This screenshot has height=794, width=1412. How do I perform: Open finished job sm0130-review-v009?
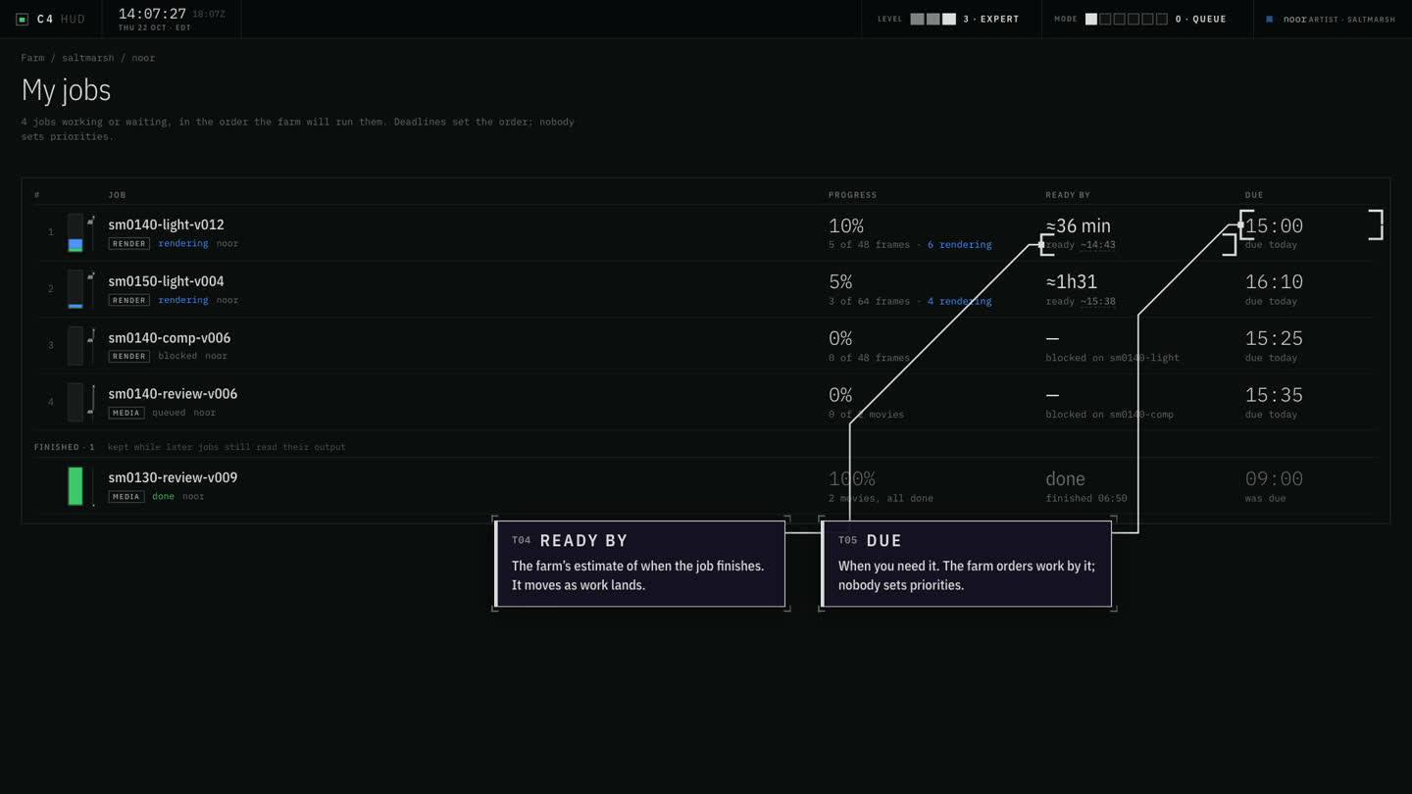pyautogui.click(x=173, y=477)
